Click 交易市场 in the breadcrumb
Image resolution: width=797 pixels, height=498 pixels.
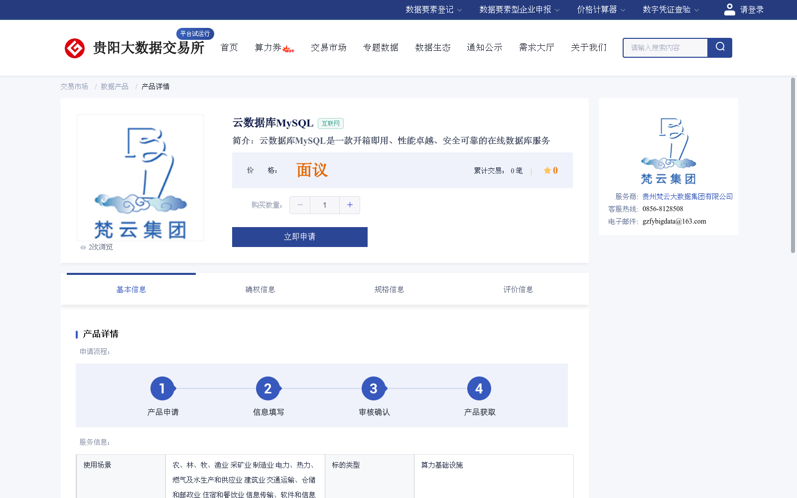tap(74, 87)
